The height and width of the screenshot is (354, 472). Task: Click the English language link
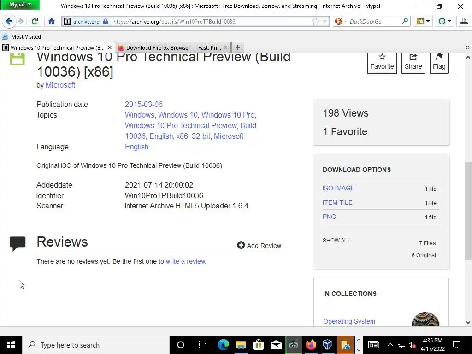136,147
